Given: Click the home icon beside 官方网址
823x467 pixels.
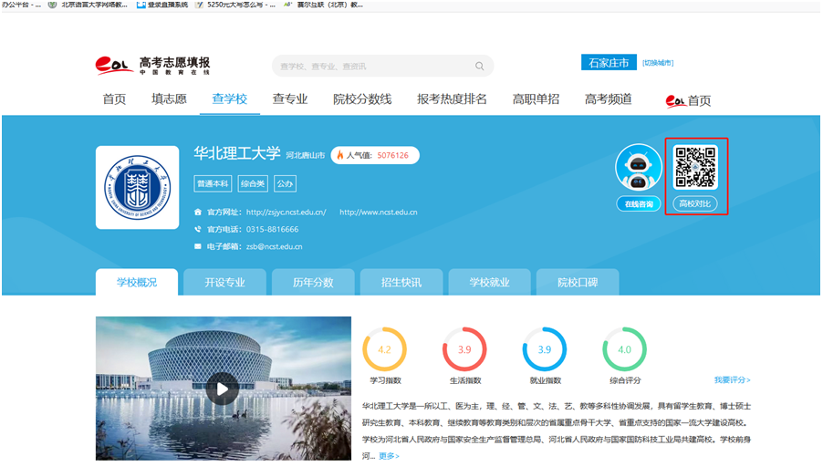Looking at the screenshot, I should (198, 212).
